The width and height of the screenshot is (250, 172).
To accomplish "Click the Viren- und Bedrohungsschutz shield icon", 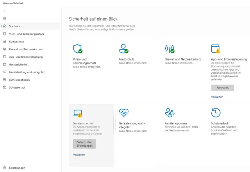I will coord(77,48).
